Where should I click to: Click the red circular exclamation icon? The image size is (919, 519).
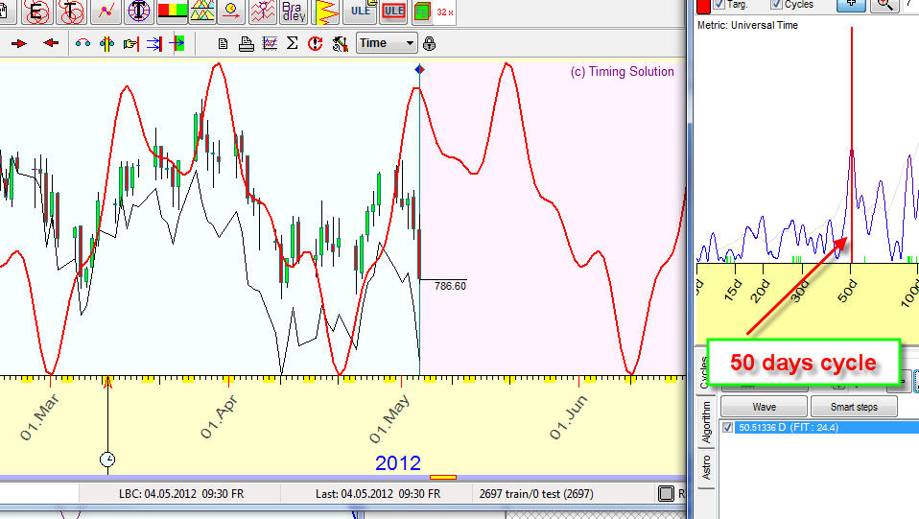point(316,43)
